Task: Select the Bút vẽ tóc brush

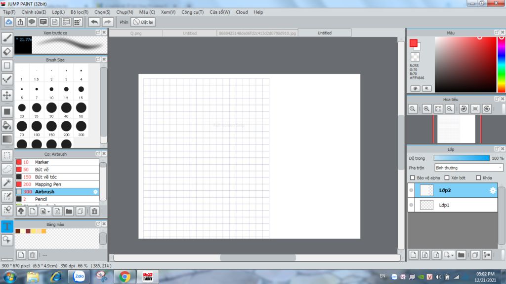Action: [x=57, y=177]
